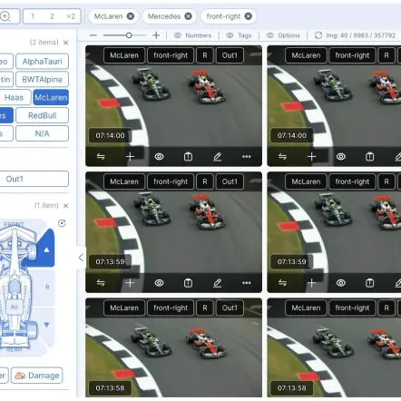Click eye icon on first 07:13:59 image
Viewport: 401px width, 401px height.
click(159, 283)
